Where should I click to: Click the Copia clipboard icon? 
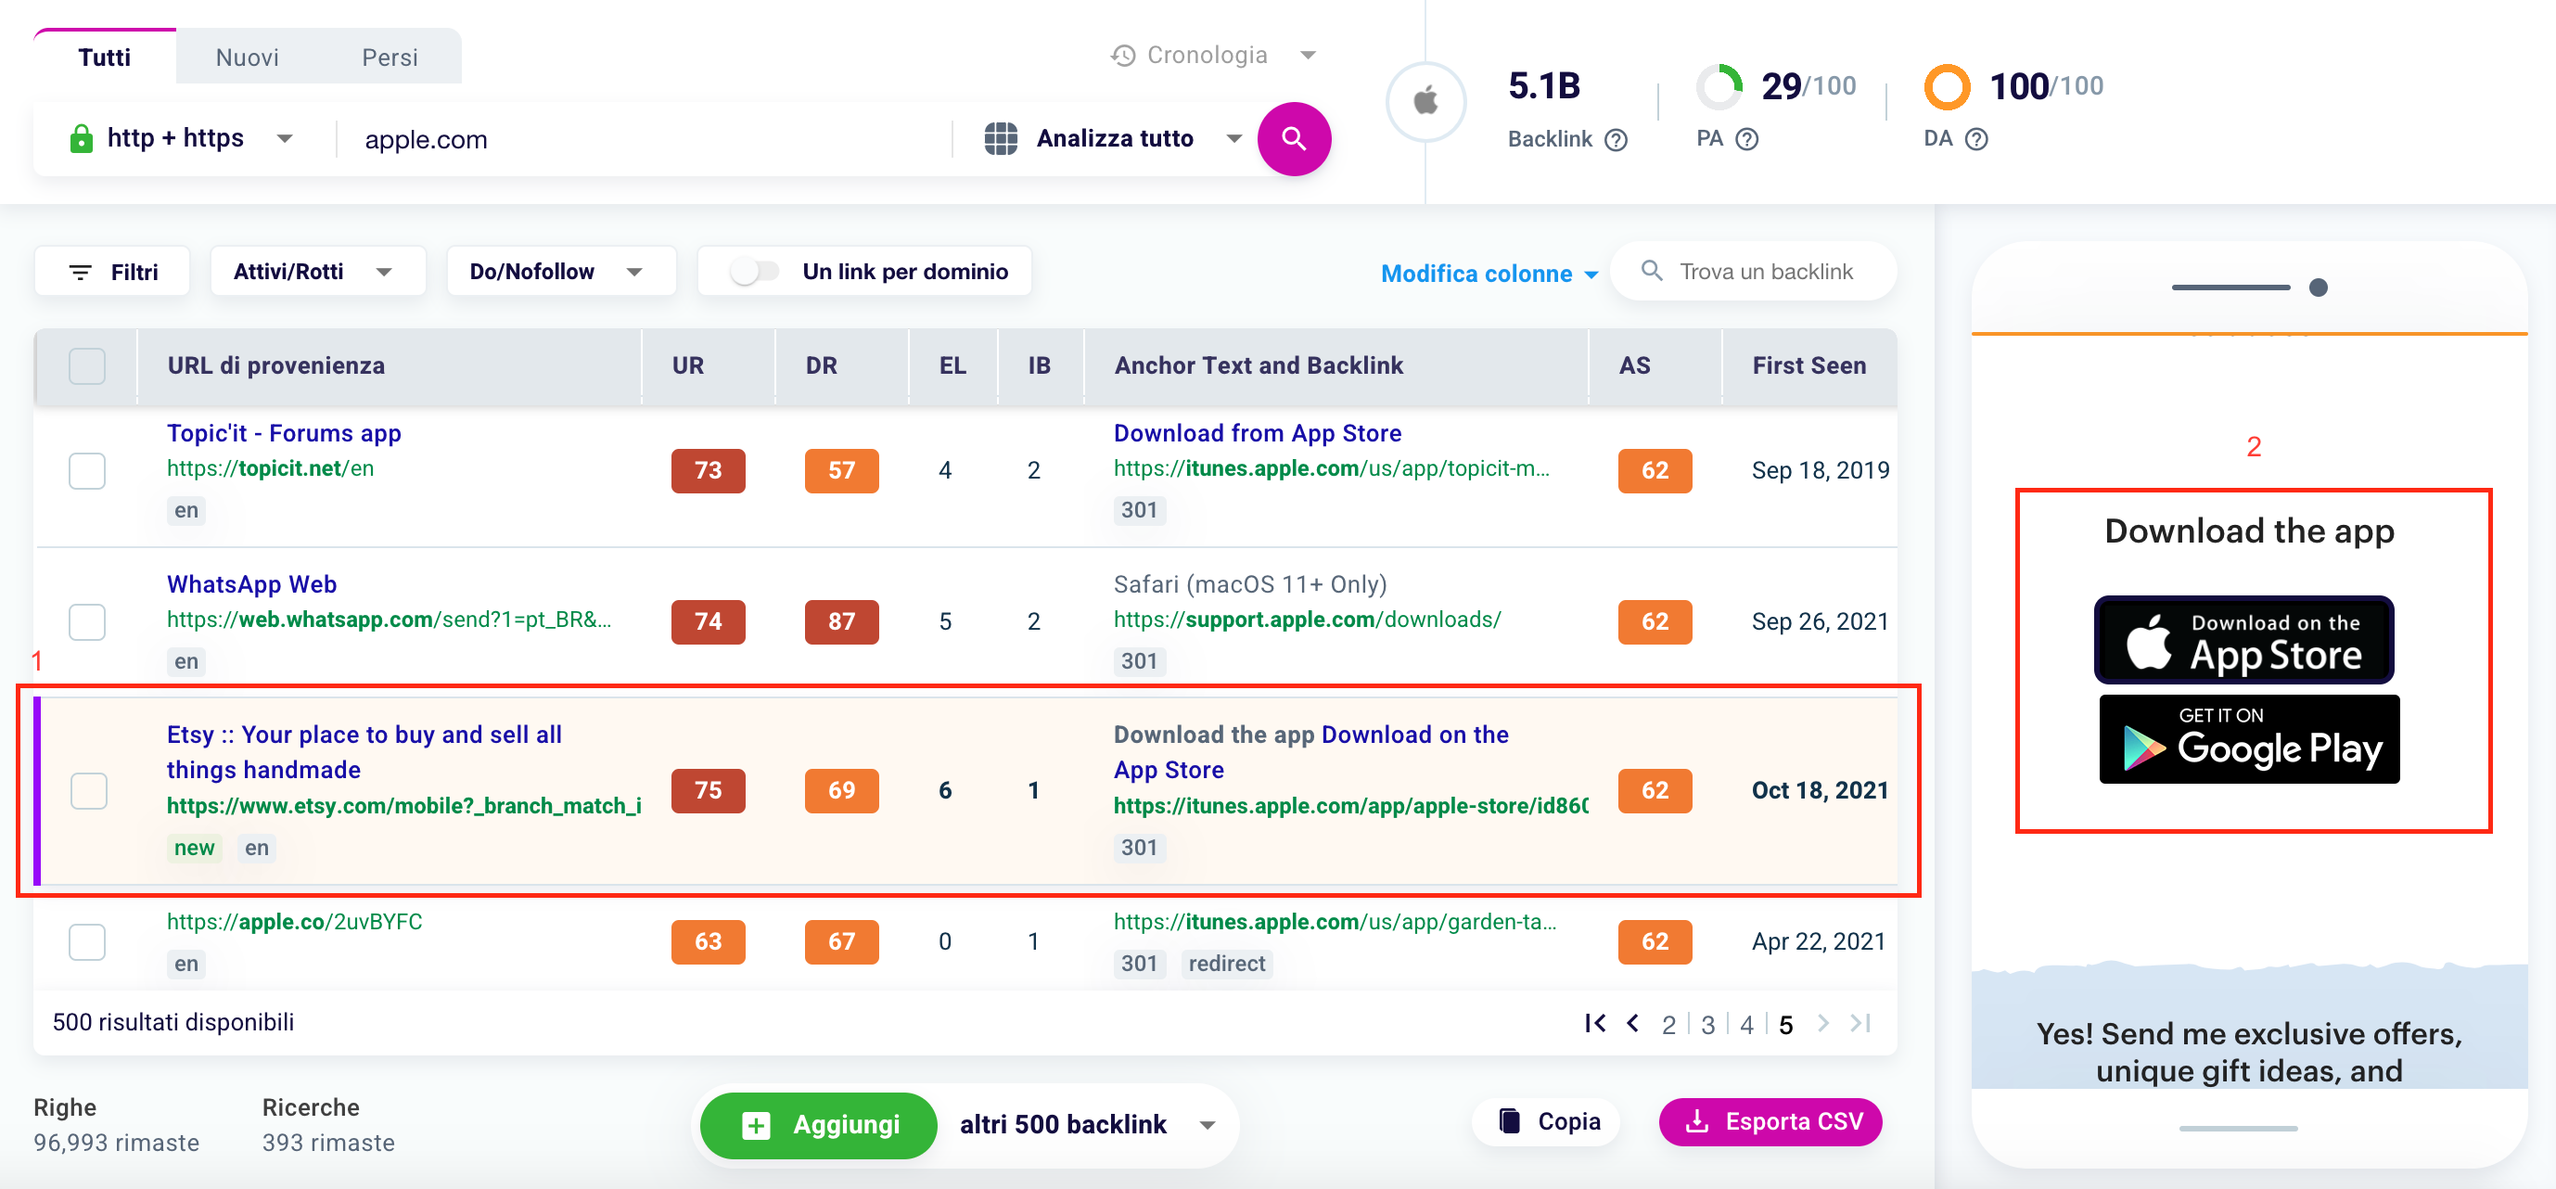[x=1509, y=1121]
